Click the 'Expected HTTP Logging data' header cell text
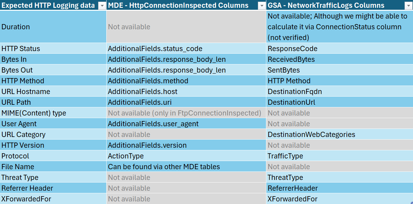The width and height of the screenshot is (413, 204). click(x=48, y=6)
